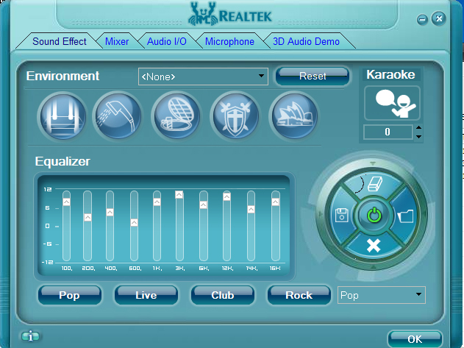The height and width of the screenshot is (348, 464).
Task: Switch to the Microphone tab
Action: tap(229, 41)
